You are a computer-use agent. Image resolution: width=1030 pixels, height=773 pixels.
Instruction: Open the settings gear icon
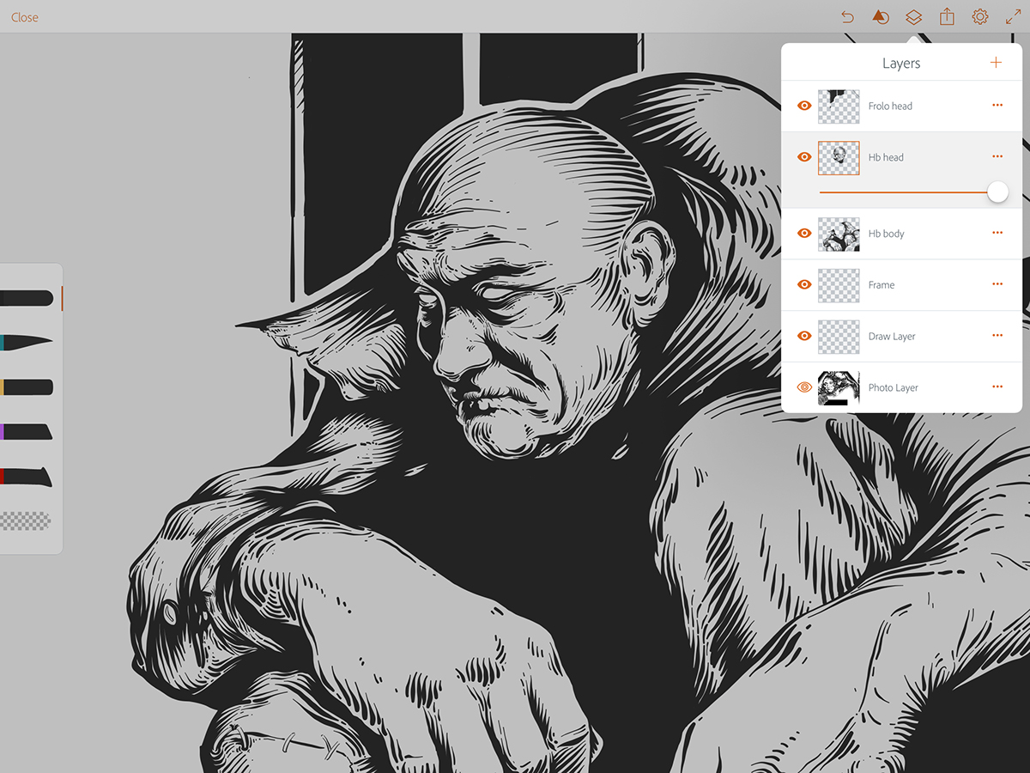tap(980, 17)
